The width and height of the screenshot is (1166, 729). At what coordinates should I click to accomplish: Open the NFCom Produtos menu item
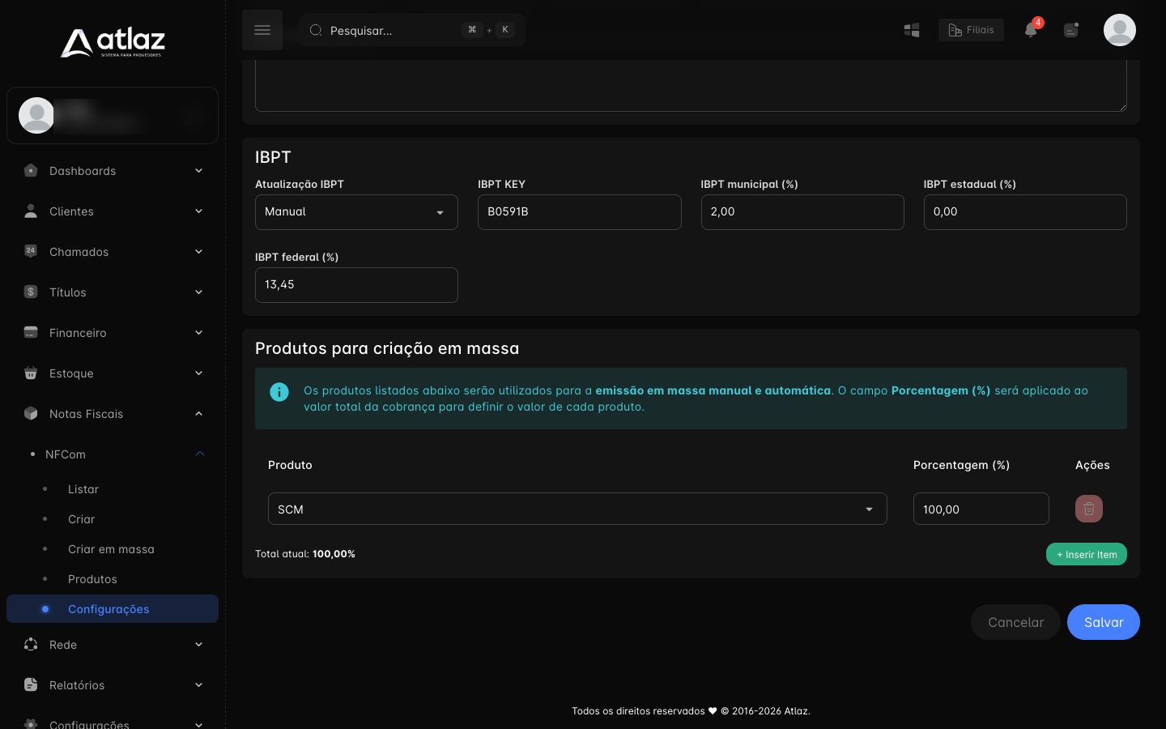click(92, 579)
